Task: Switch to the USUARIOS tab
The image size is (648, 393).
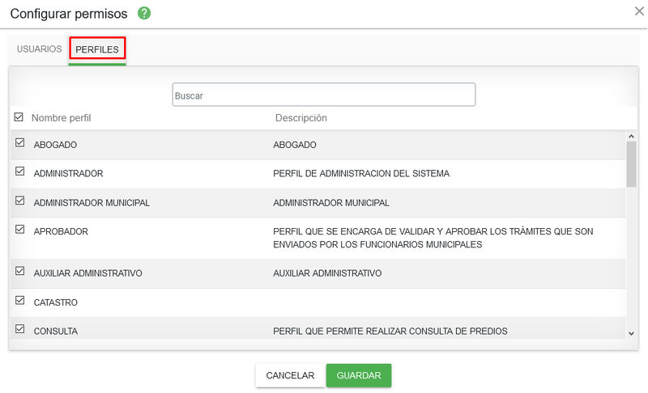Action: [x=39, y=49]
